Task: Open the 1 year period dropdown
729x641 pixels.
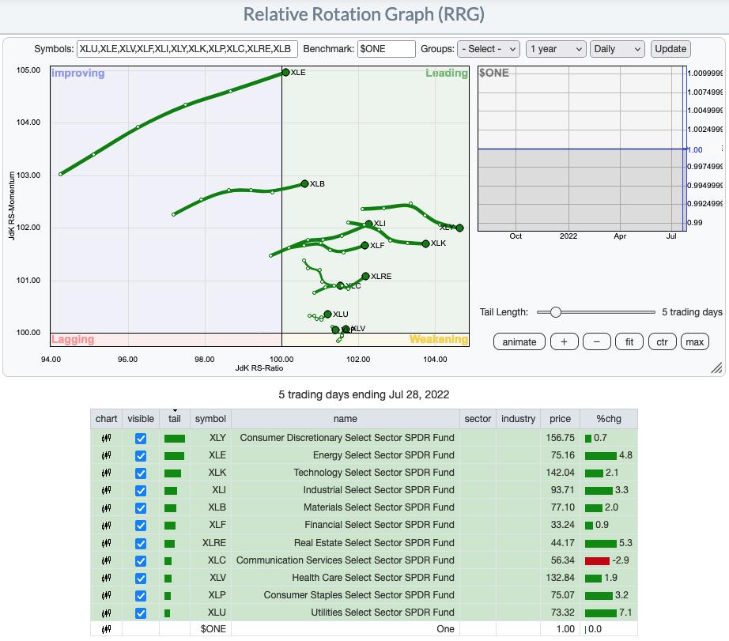Action: pyautogui.click(x=556, y=49)
